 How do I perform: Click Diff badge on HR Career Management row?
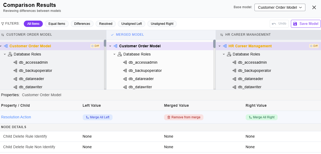tap(314, 46)
